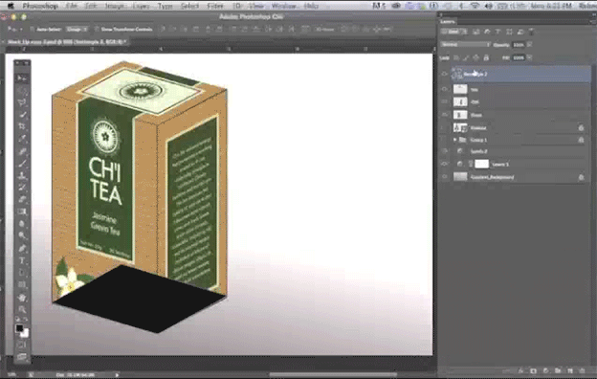Select the Path Selection tool
Screen dimensions: 597x379
[x=22, y=273]
